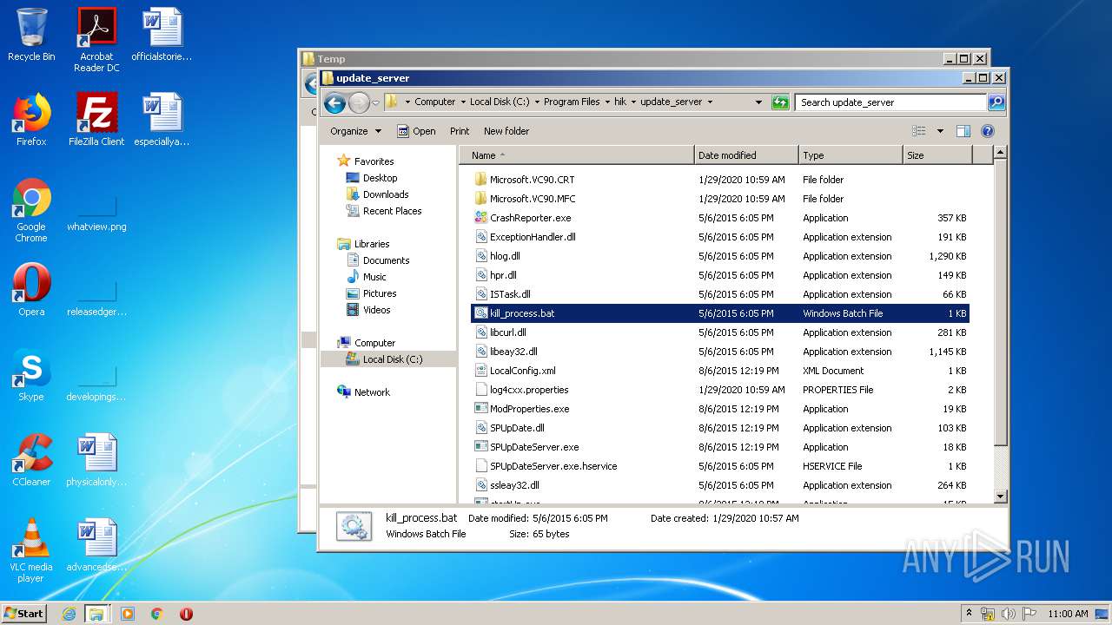Click the volume icon in system tray

tap(1009, 614)
